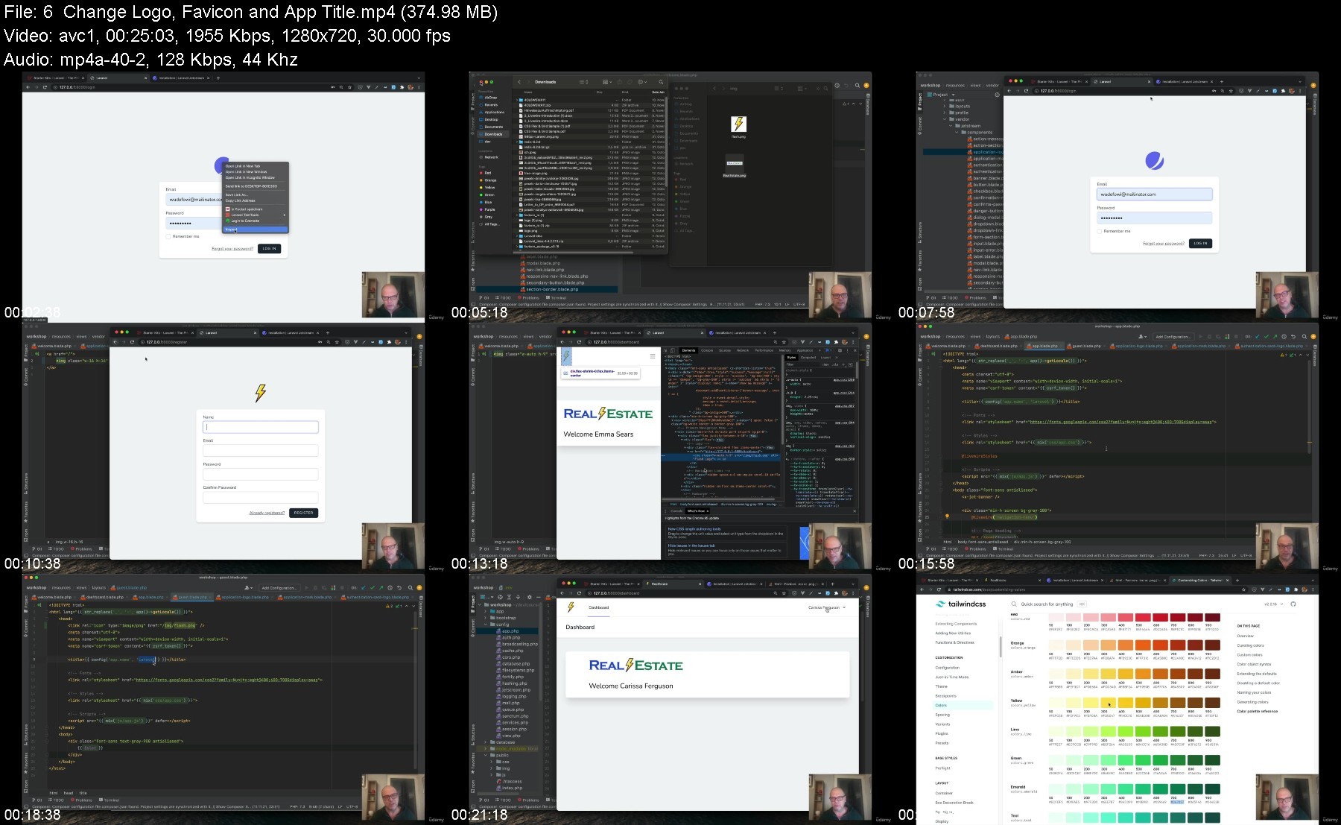The image size is (1341, 825).
Task: Open Problems tool tab in 00:21:18 IDE
Action: (530, 800)
